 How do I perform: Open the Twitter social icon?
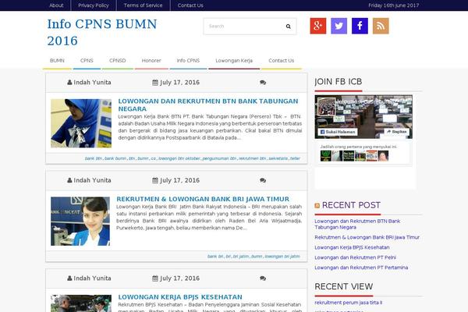pyautogui.click(x=339, y=26)
